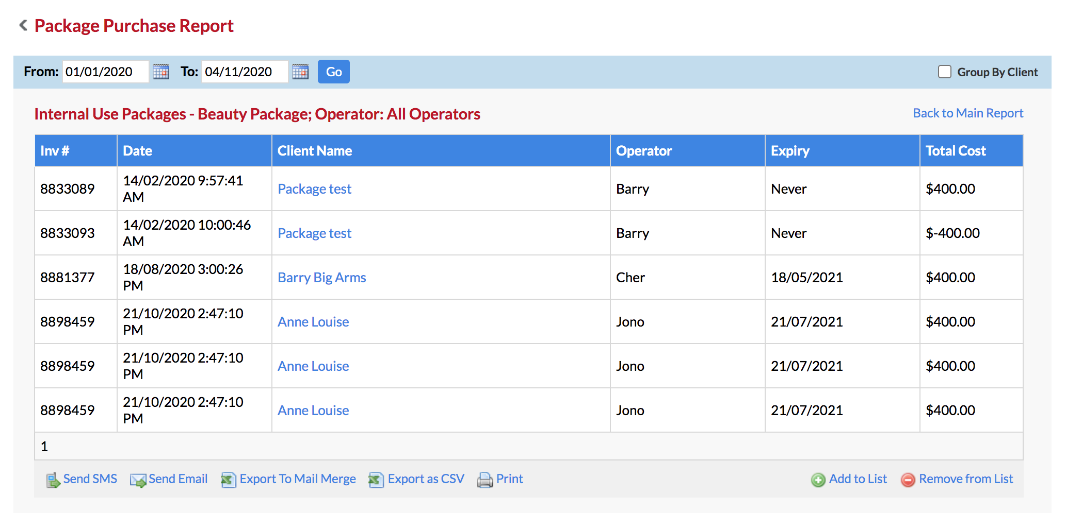Click date 14/02/2020 10:00:46 AM
The image size is (1066, 513).
tap(187, 233)
